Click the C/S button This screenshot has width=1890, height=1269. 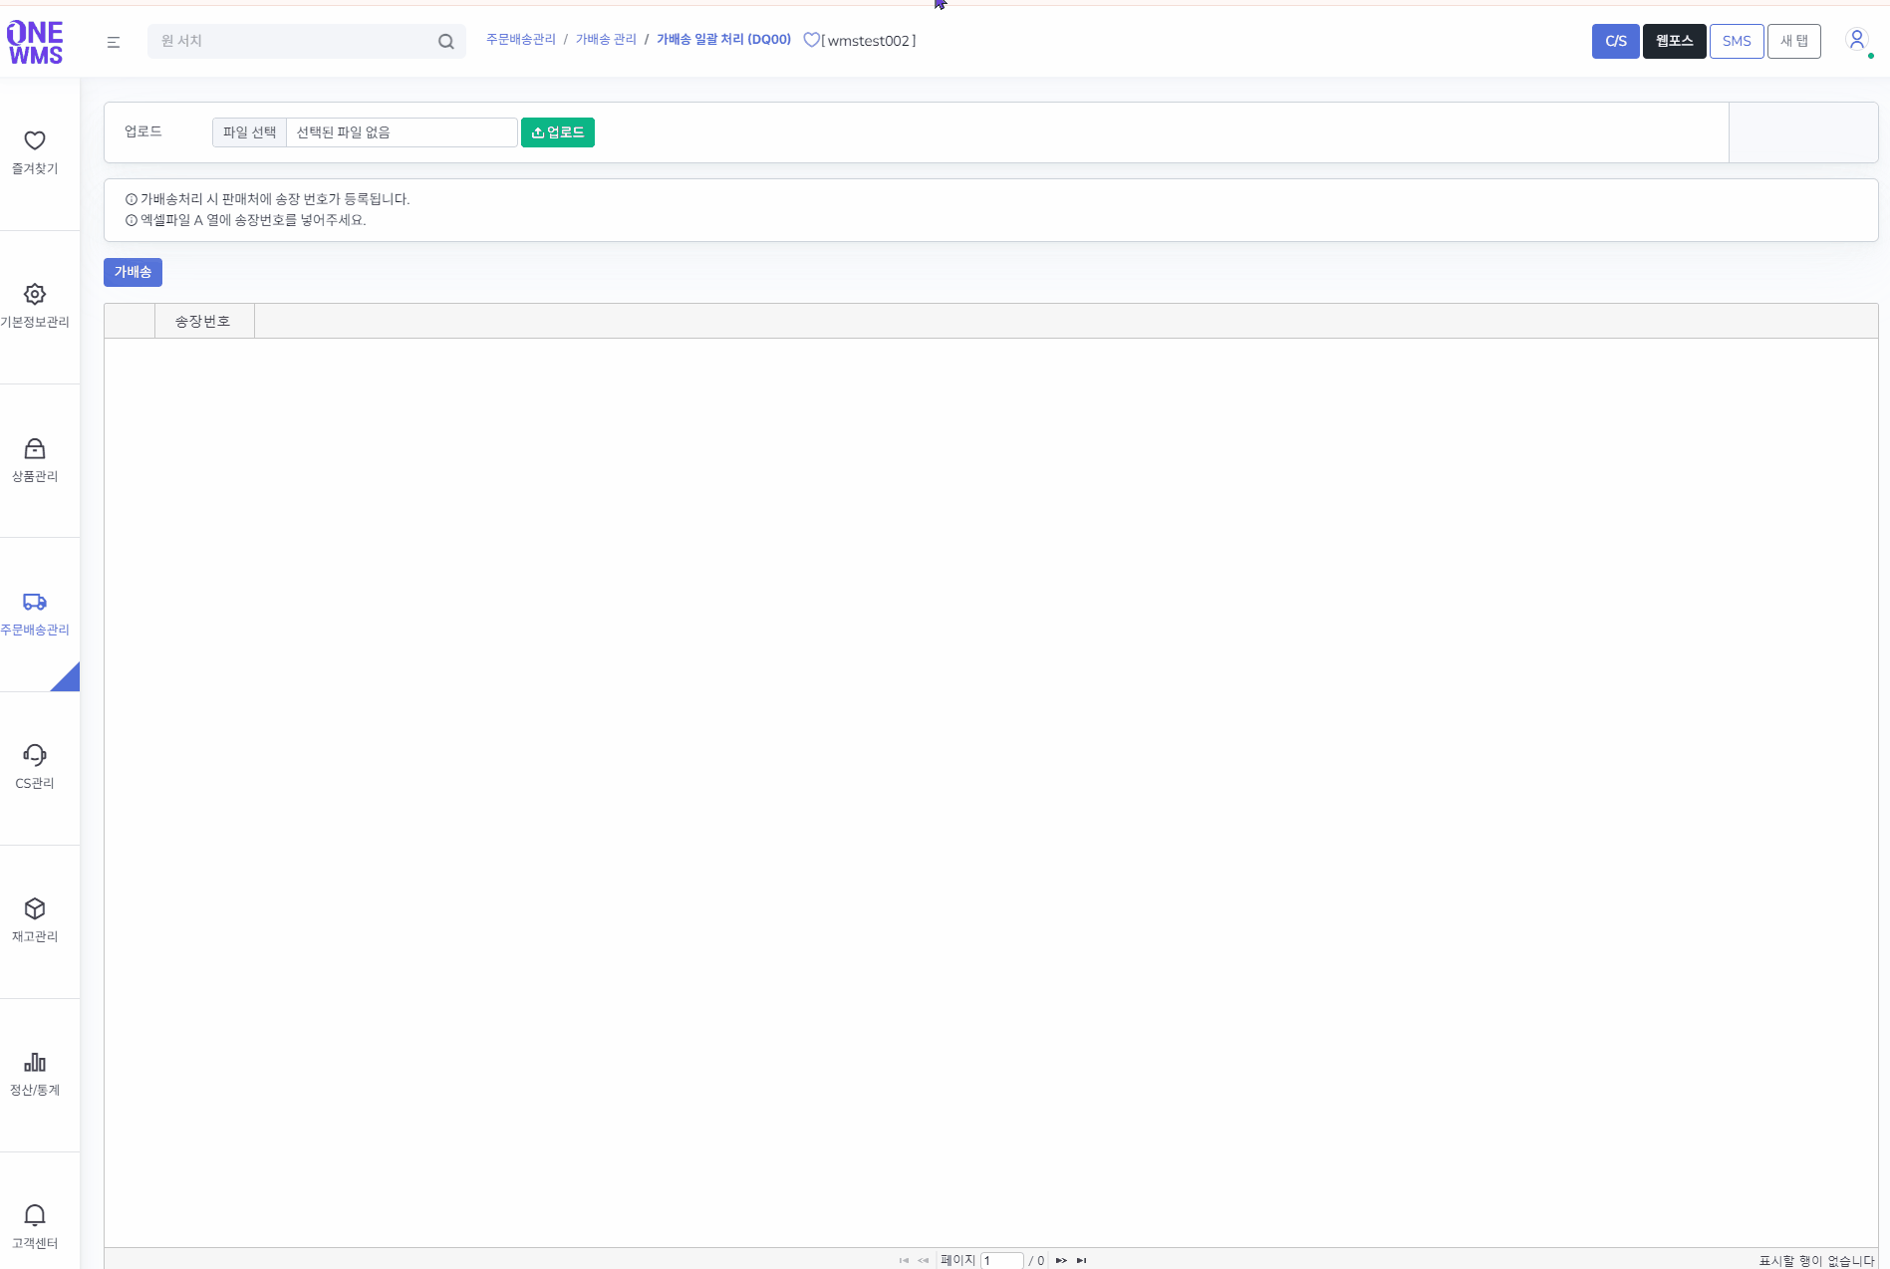1615,41
